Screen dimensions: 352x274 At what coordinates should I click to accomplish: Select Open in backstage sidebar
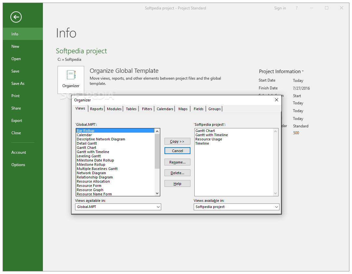[23, 59]
